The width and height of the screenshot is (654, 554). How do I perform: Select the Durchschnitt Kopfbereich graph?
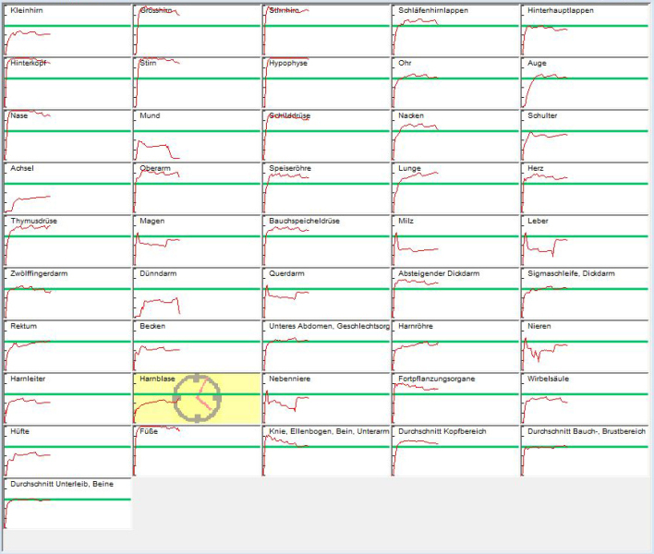coord(454,452)
